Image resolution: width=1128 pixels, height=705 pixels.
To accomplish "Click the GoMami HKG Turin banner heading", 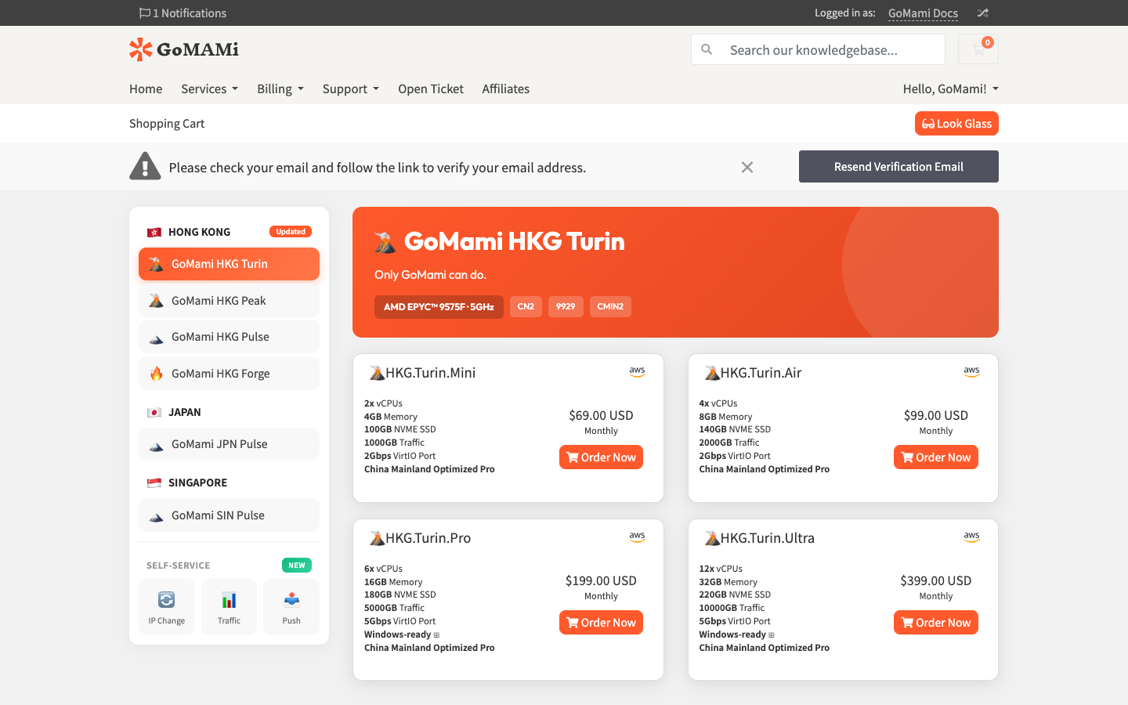I will (515, 241).
